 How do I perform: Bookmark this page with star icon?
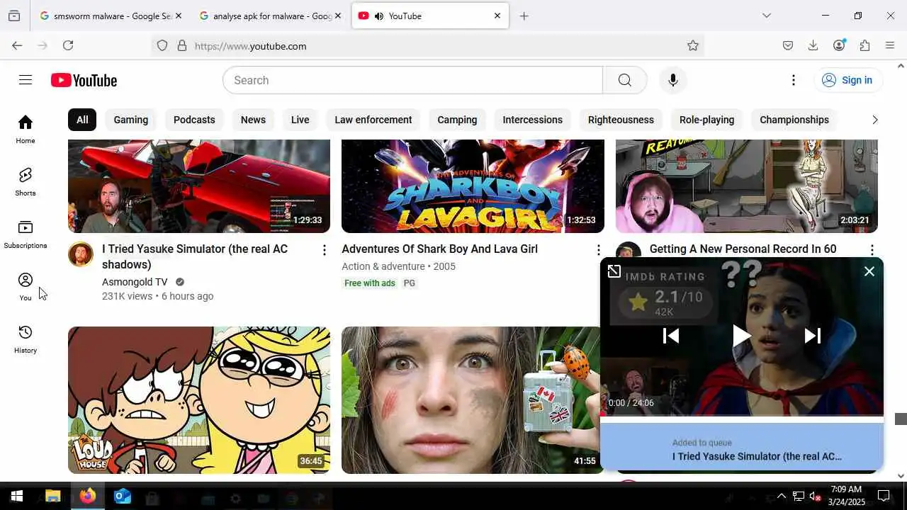pyautogui.click(x=693, y=45)
